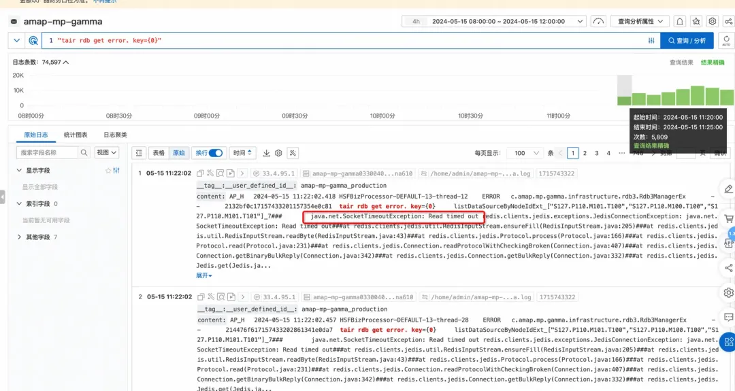Viewport: 735px width, 391px height.
Task: Switch to the 统计图表 tab
Action: pos(76,135)
